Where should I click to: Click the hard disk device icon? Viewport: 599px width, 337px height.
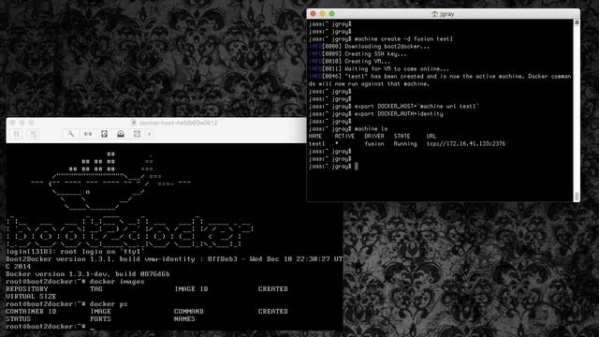pos(104,134)
